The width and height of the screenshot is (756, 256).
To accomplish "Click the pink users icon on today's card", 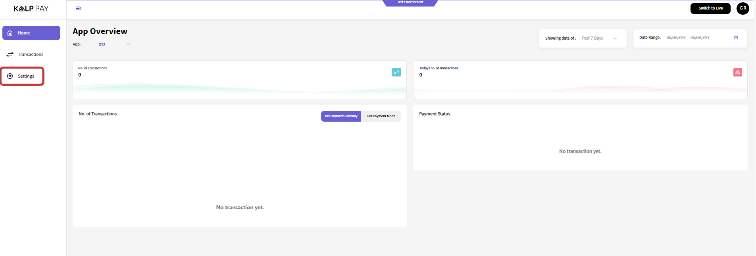I will coord(737,72).
